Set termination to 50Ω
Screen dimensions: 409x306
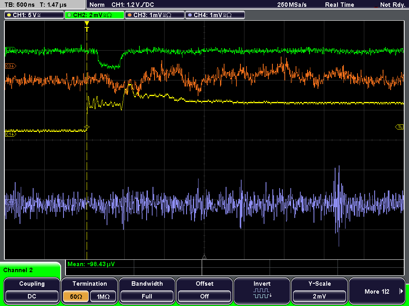click(76, 296)
